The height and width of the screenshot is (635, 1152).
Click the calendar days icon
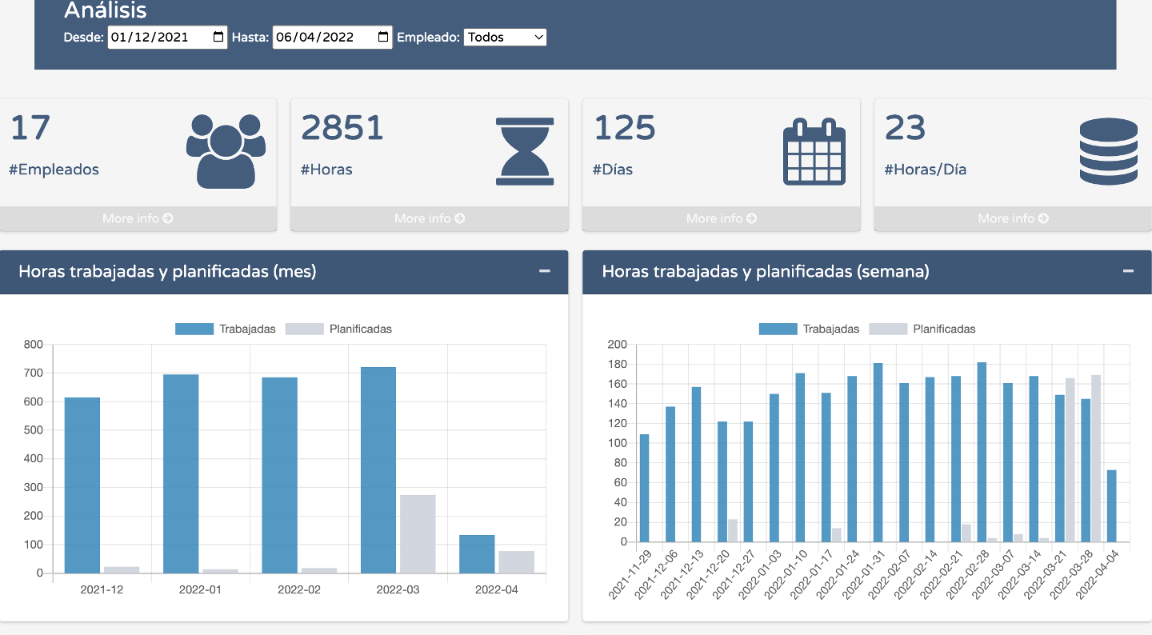click(814, 151)
